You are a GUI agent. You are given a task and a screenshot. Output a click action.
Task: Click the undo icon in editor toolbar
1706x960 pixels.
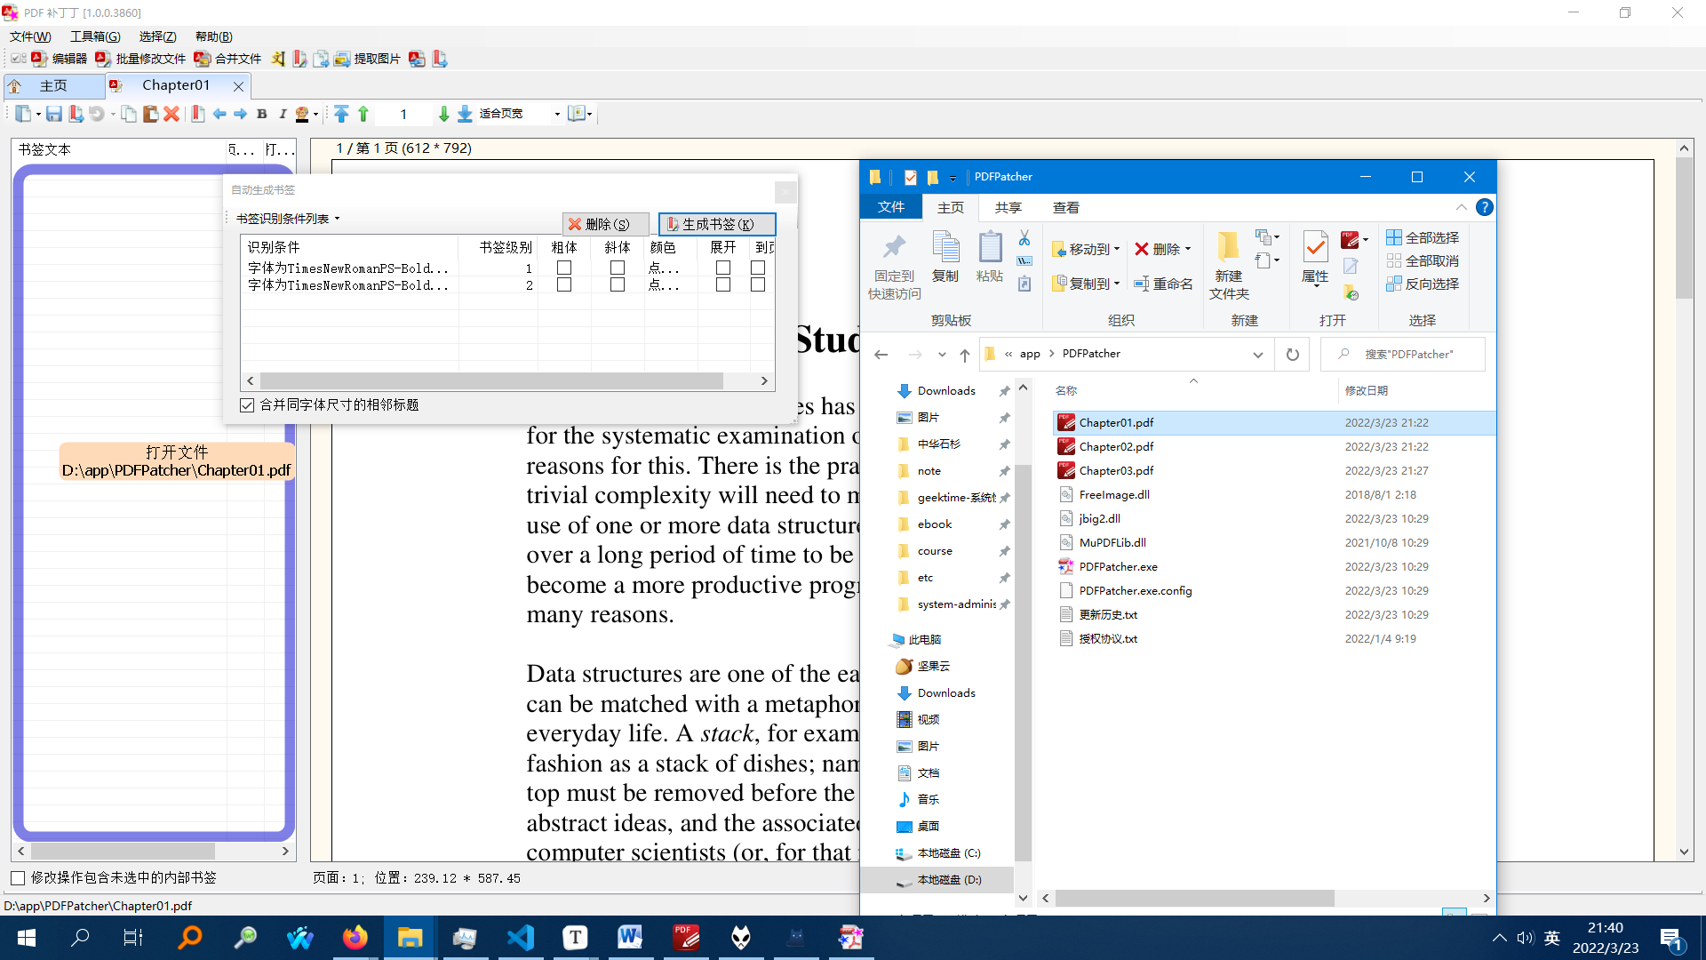[x=96, y=114]
